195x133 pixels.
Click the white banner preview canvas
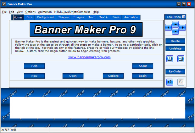97,108
